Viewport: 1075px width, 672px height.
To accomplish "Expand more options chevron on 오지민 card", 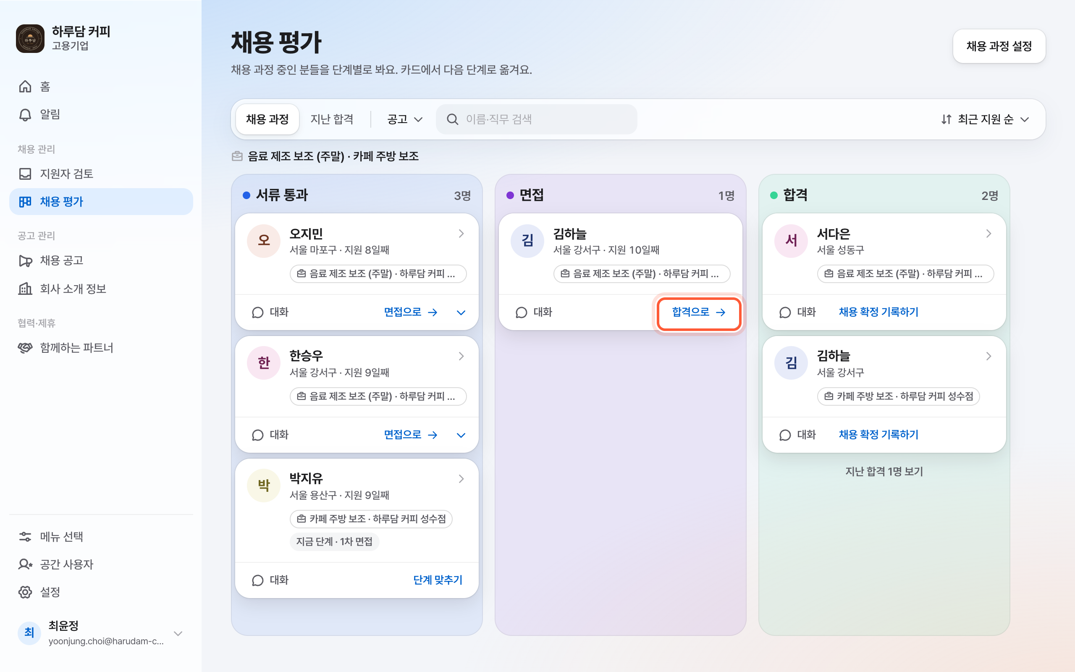I will (461, 312).
